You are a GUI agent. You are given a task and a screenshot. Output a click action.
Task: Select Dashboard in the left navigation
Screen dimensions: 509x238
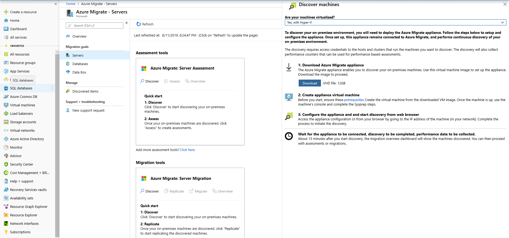click(x=18, y=29)
